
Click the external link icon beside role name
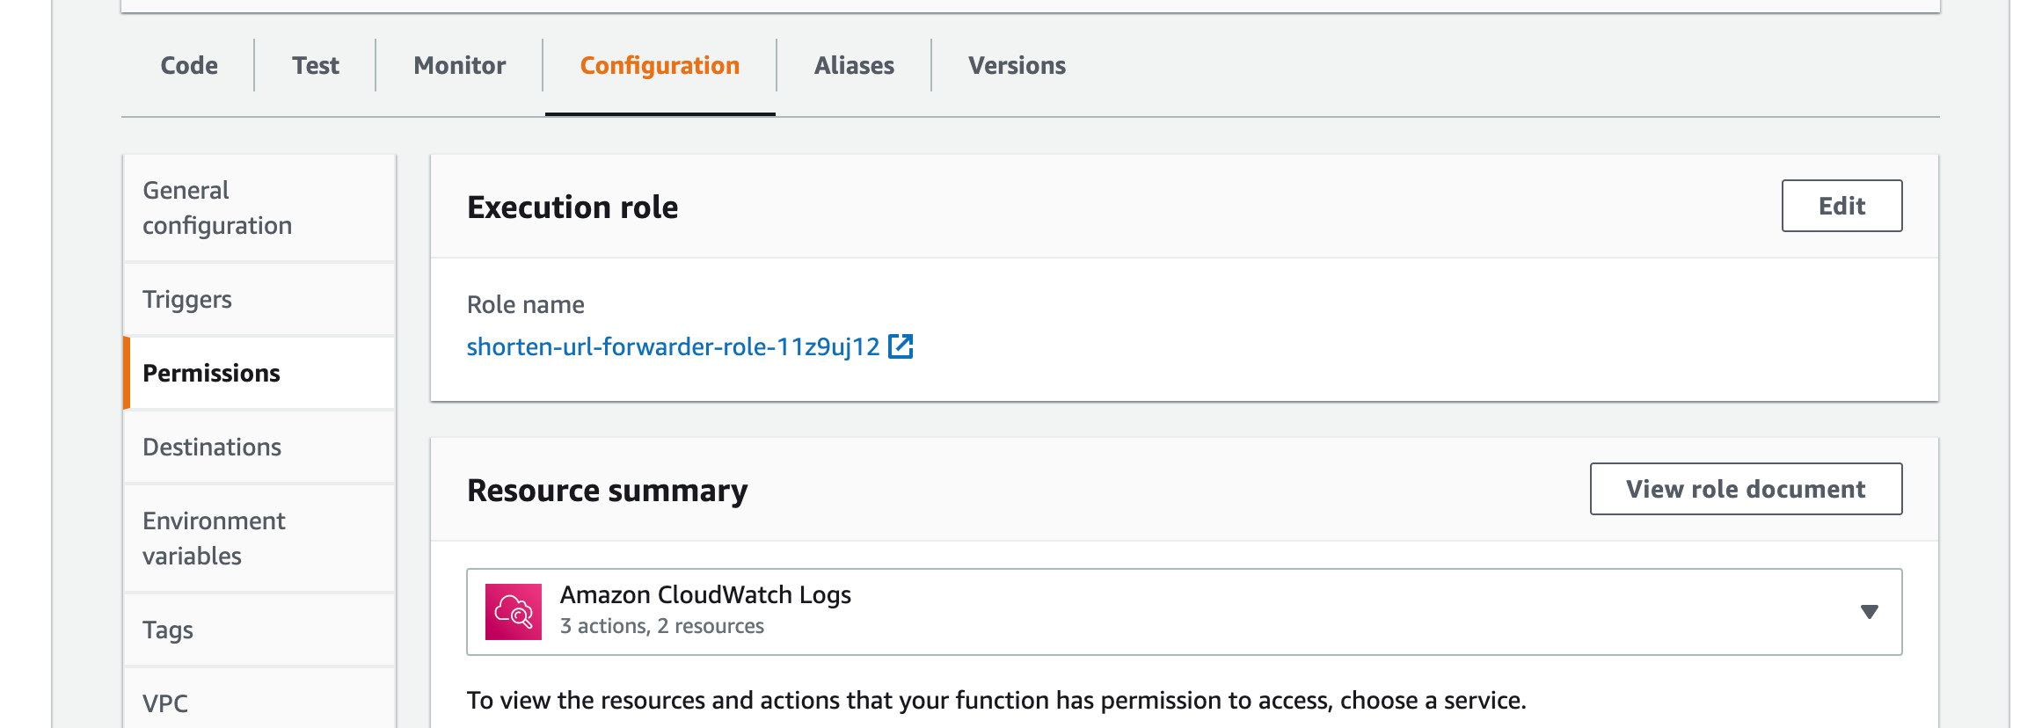click(901, 346)
